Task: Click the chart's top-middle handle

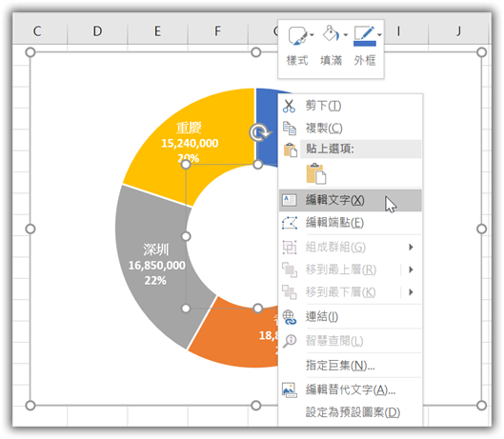Action: (256, 52)
